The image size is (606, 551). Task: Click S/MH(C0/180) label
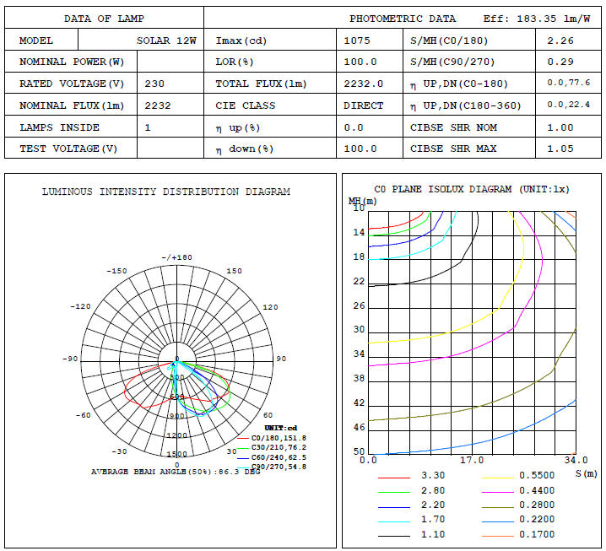[449, 41]
